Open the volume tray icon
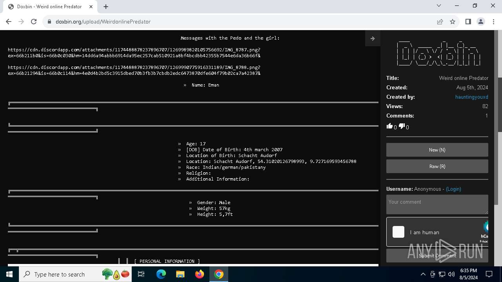Viewport: 502px width, 282px height. click(x=451, y=274)
